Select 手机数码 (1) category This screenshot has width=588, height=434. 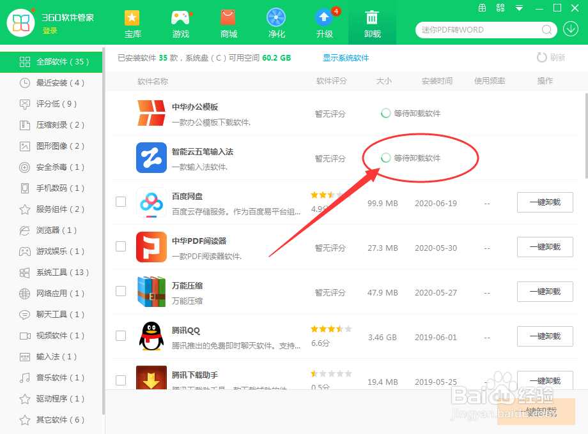point(51,188)
